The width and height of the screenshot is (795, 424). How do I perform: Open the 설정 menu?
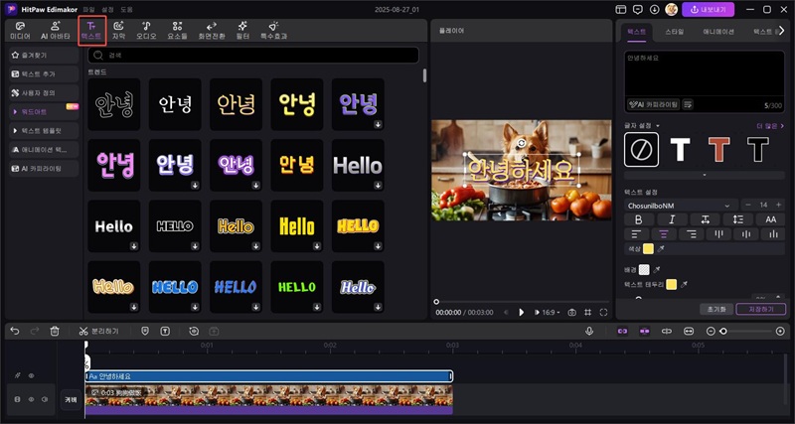click(107, 10)
